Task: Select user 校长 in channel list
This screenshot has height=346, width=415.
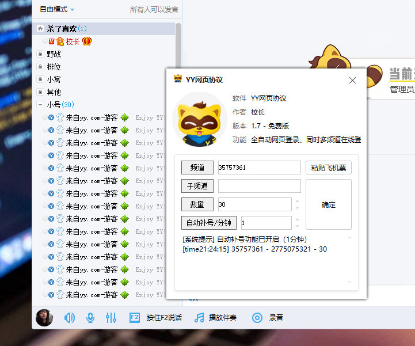Action: [73, 41]
